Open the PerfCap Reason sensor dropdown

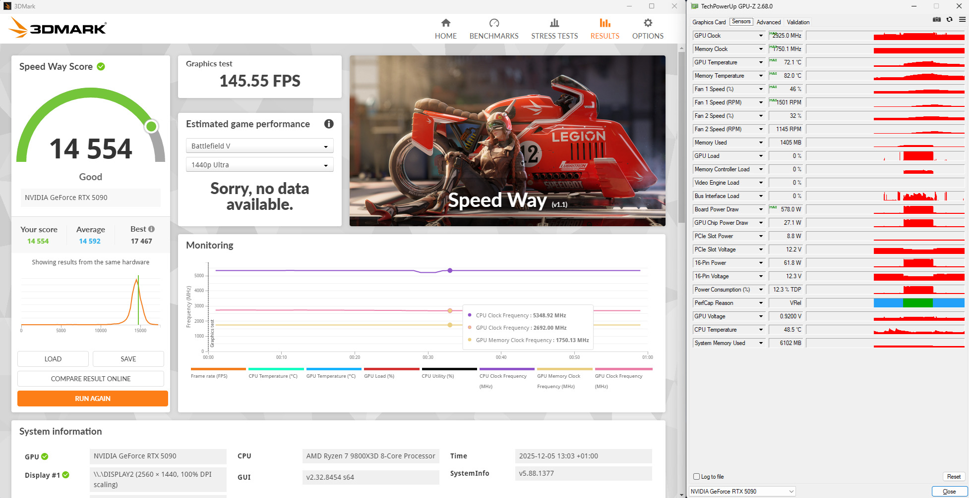(761, 303)
